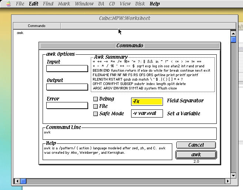Open the Window menu
The width and height of the screenshot is (243, 190).
(x=84, y=4)
